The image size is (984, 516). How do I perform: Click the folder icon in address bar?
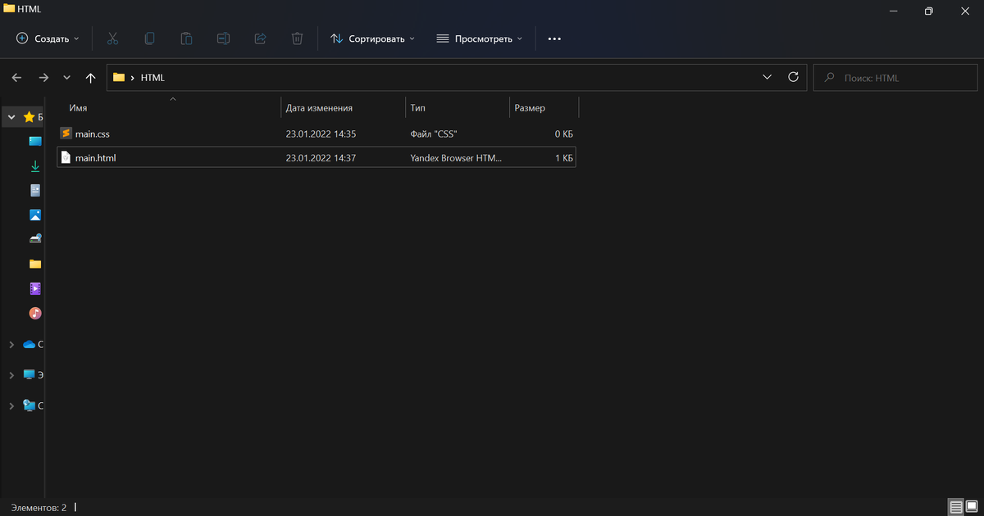(x=119, y=78)
